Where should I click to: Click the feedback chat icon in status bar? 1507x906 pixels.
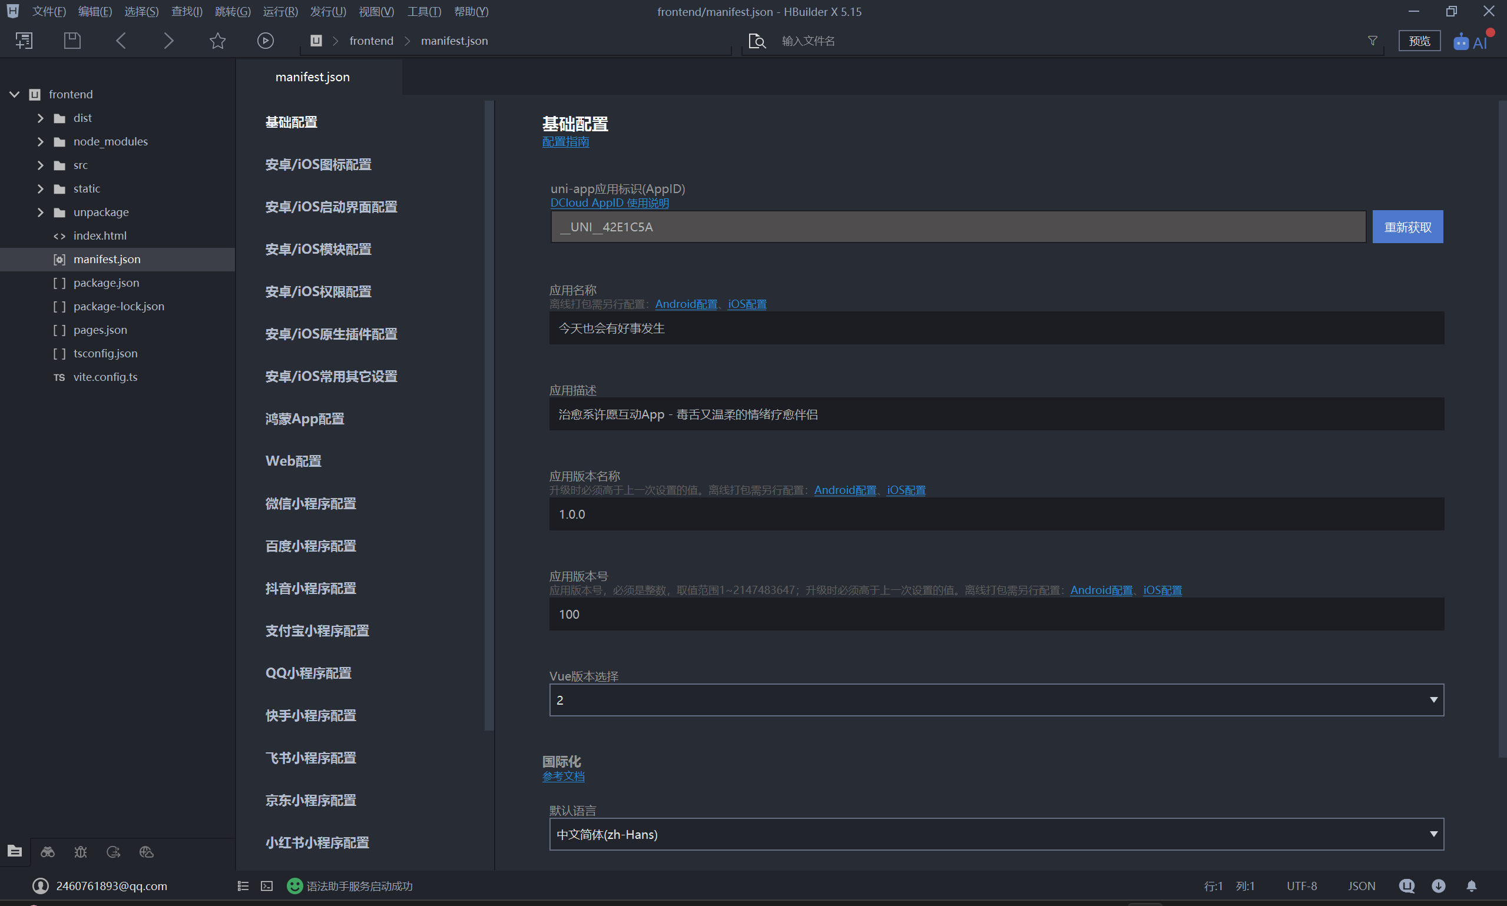tap(1406, 886)
